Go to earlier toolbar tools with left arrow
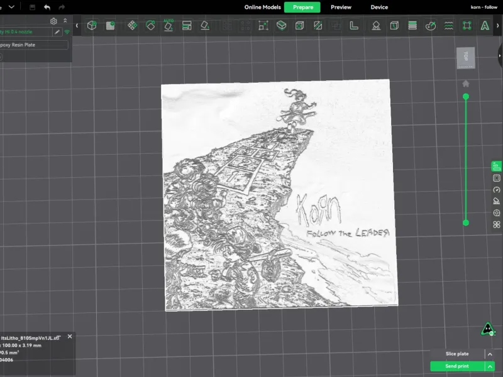The height and width of the screenshot is (377, 503). (x=77, y=25)
